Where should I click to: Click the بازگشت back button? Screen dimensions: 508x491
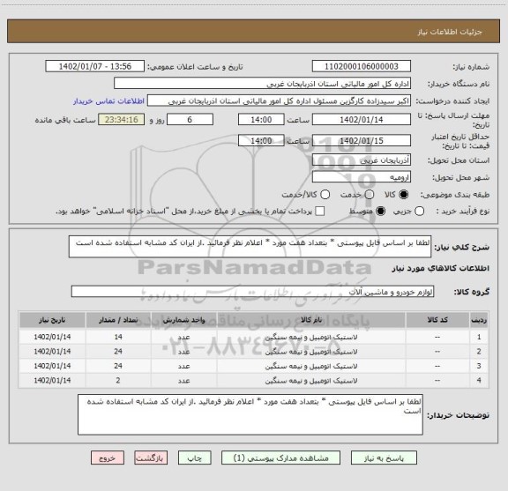point(151,458)
